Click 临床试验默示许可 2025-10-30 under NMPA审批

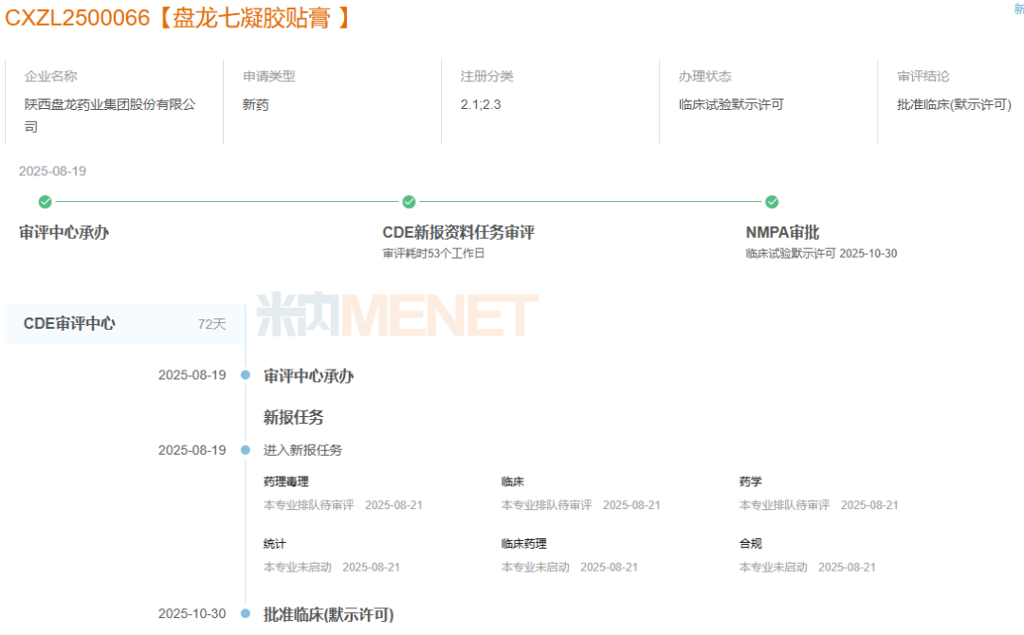821,253
